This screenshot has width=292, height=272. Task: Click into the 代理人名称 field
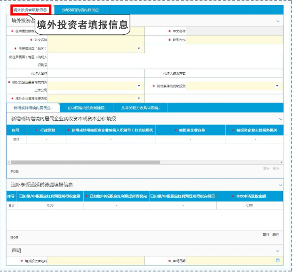click(96, 73)
